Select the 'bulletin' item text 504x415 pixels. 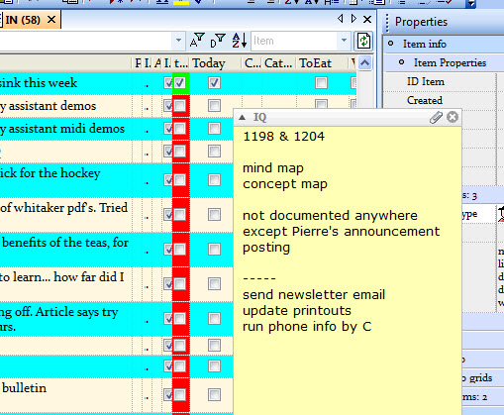pos(25,388)
